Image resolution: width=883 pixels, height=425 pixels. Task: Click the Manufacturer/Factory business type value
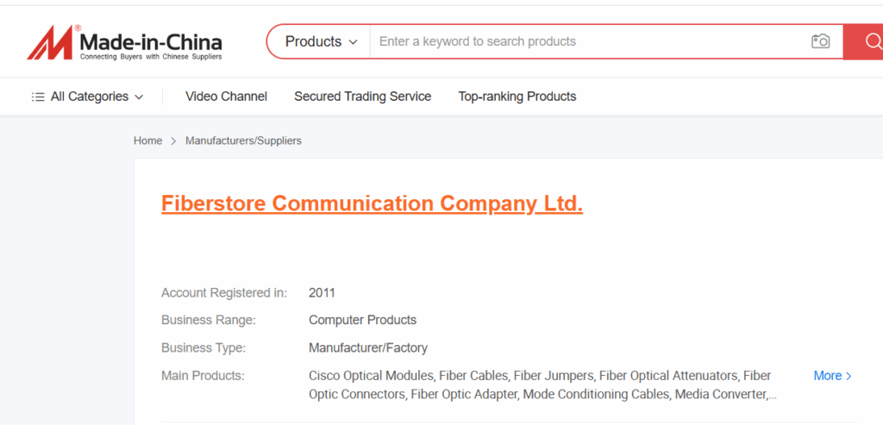pos(367,348)
